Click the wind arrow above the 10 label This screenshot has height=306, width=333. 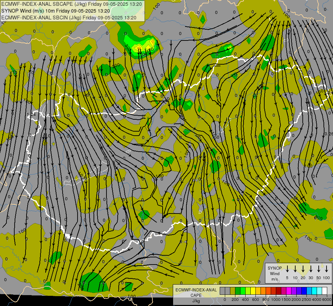click(x=295, y=269)
